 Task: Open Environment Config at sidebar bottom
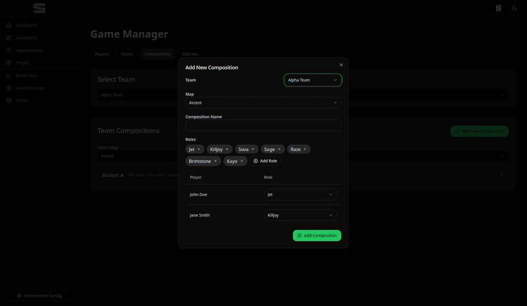40,296
